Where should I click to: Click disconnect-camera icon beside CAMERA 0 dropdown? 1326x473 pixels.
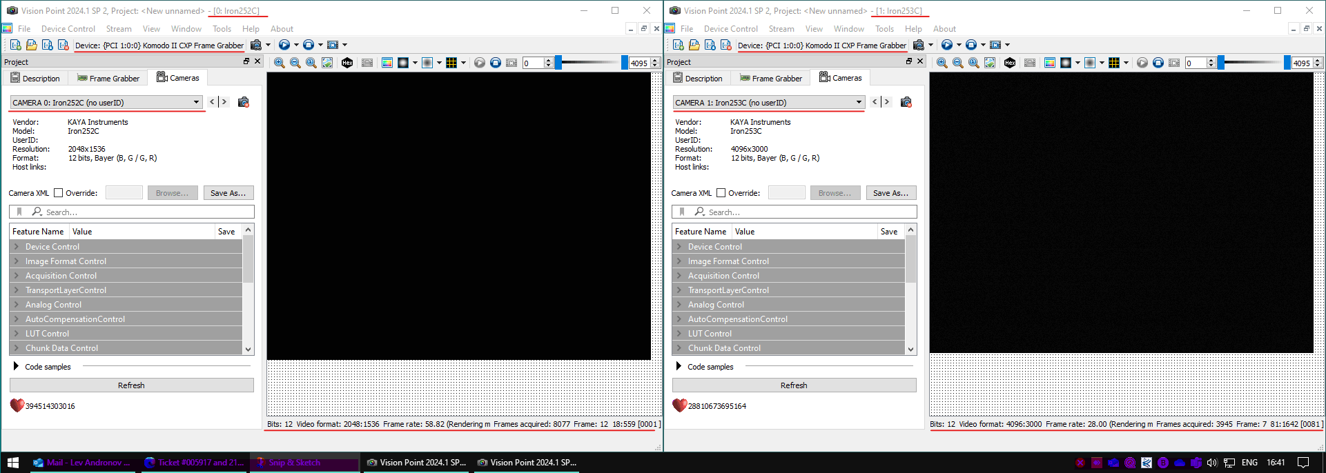(x=244, y=102)
